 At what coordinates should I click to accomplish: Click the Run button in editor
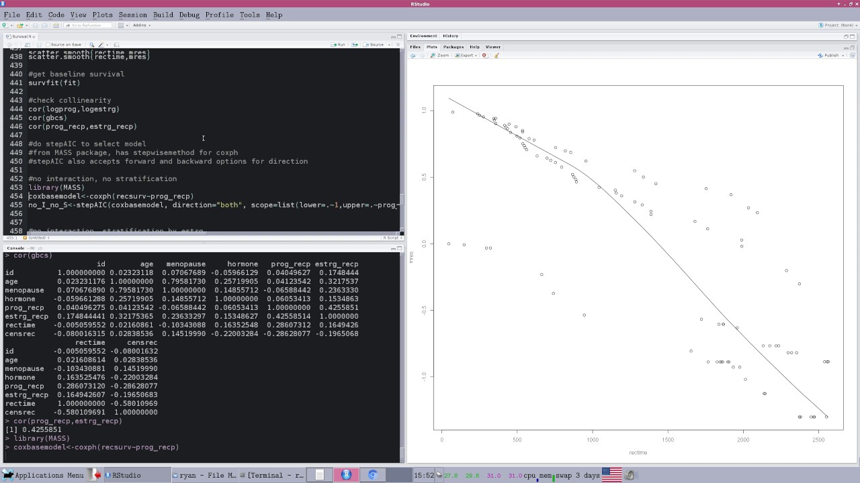pos(338,45)
